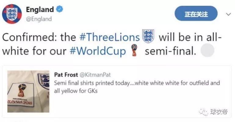Click the gray circle emoji after semi-final
This screenshot has height=122, width=235.
click(208, 50)
